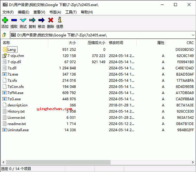The image size is (196, 172).
Task: Click the 7z icon in address bar
Action: click(x=13, y=35)
